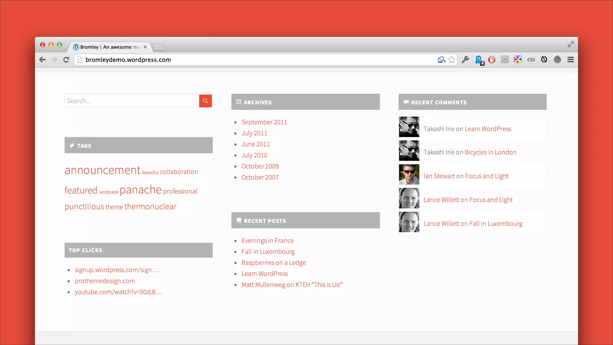The width and height of the screenshot is (613, 345).
Task: Open a new empty tab
Action: click(159, 47)
